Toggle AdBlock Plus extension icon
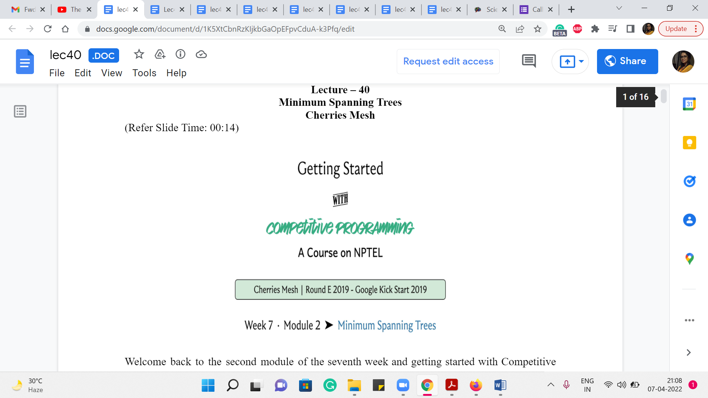 coord(577,29)
